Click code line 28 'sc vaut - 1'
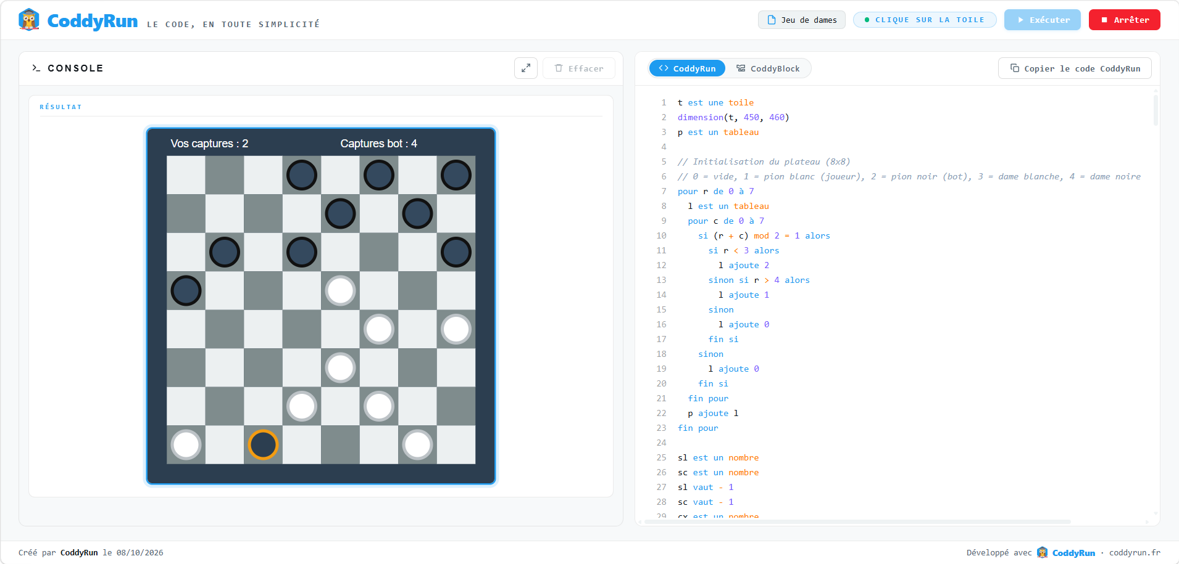 (x=706, y=502)
